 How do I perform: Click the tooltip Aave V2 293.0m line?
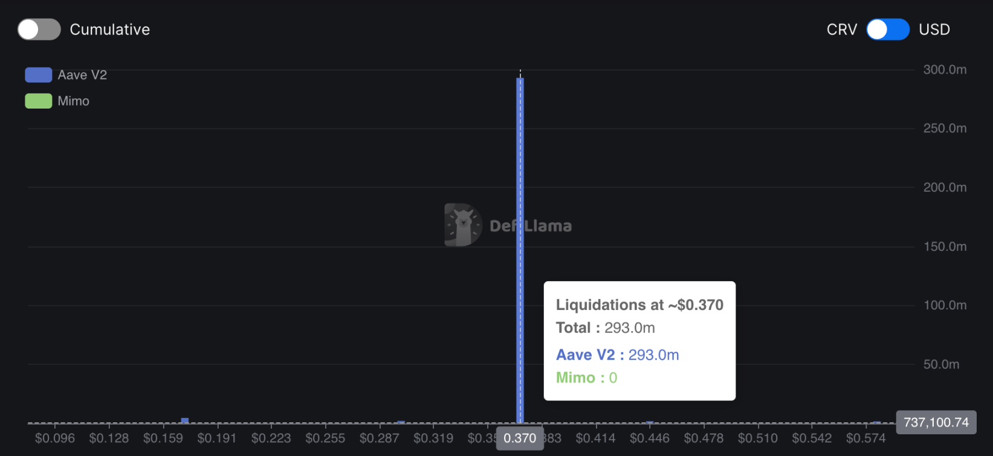618,355
